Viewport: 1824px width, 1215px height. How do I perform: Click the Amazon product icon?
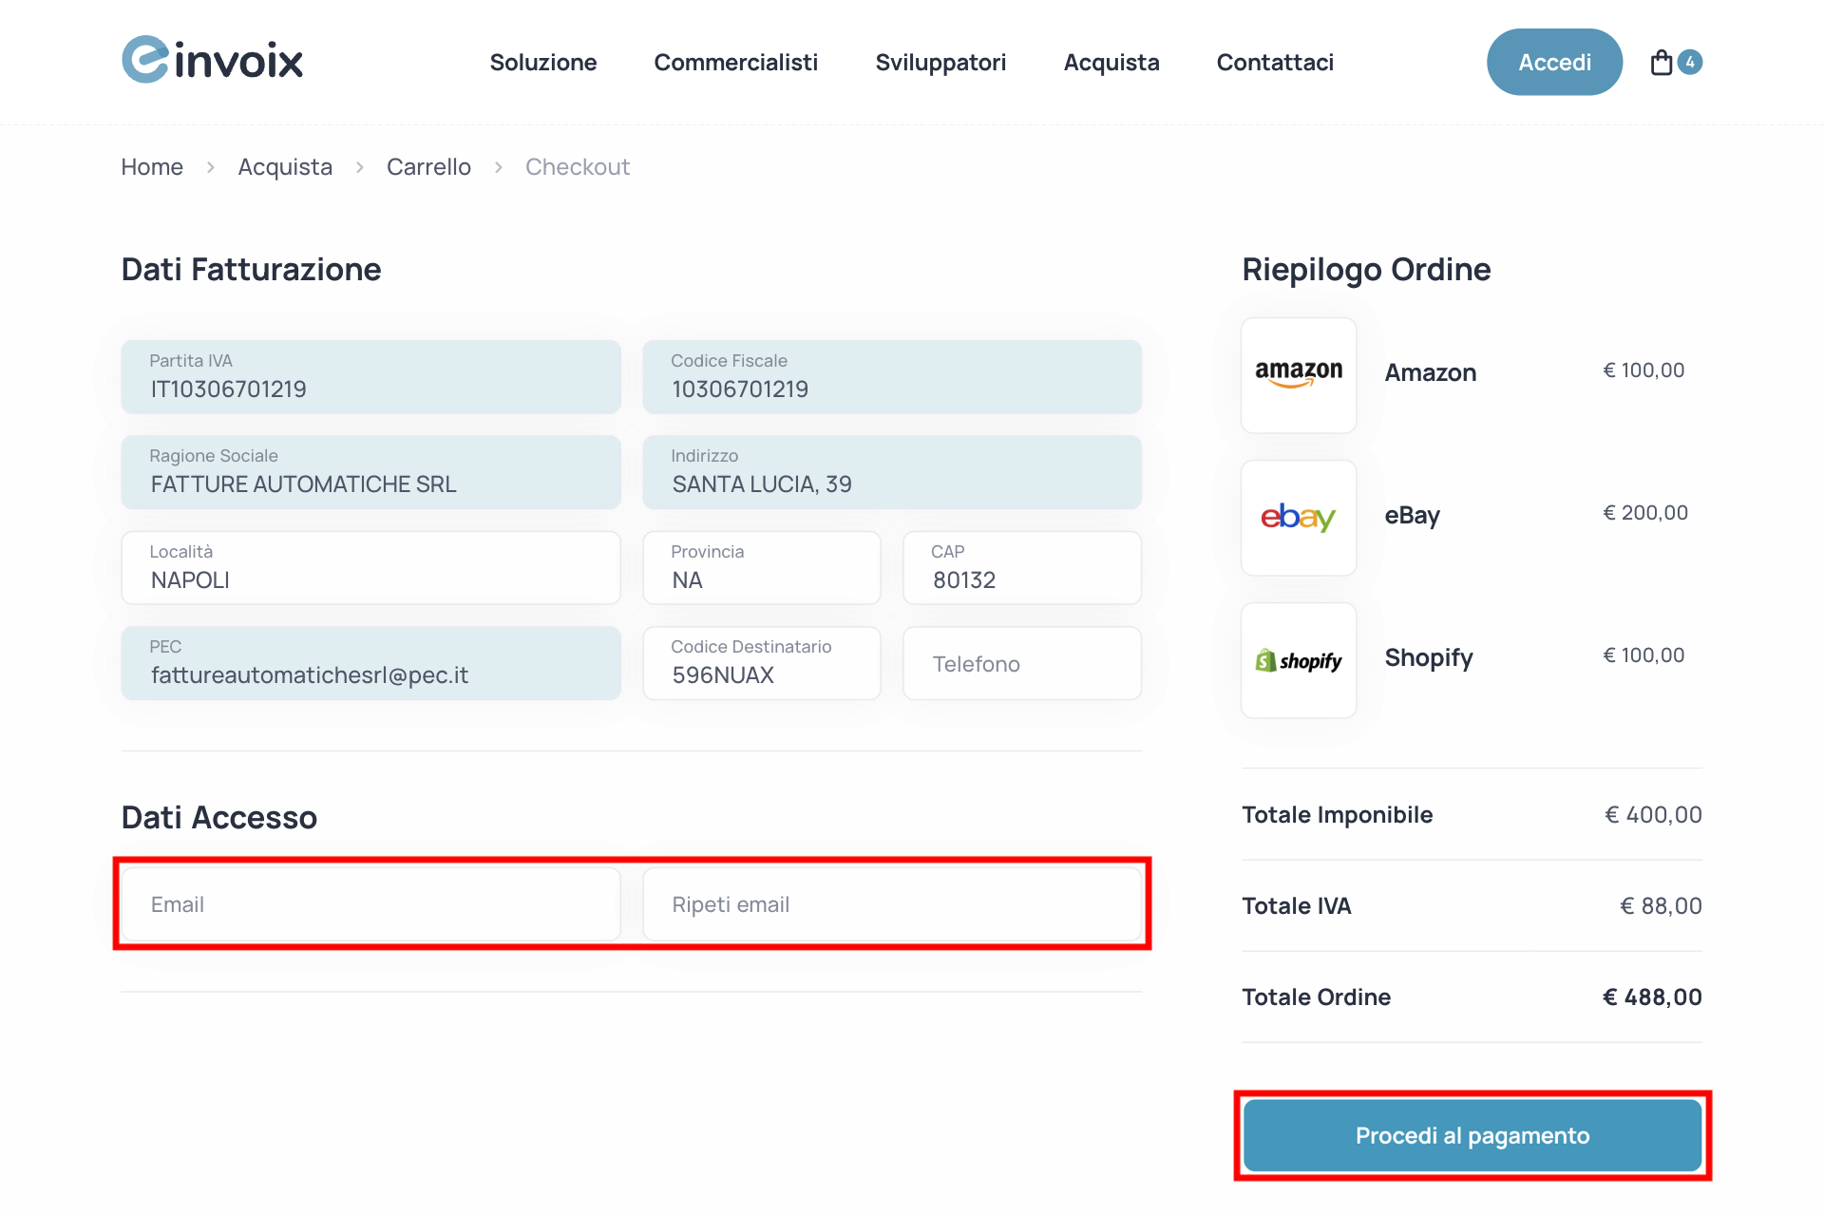[x=1298, y=374]
